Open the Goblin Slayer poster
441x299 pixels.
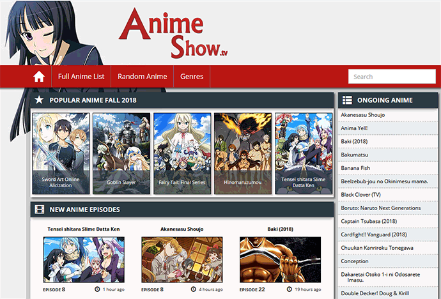point(121,153)
